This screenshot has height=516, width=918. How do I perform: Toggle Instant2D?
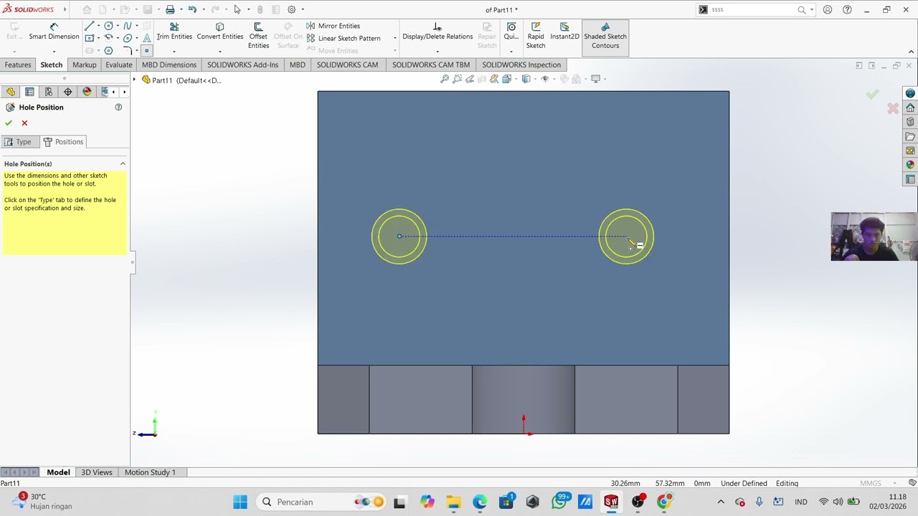pyautogui.click(x=564, y=32)
